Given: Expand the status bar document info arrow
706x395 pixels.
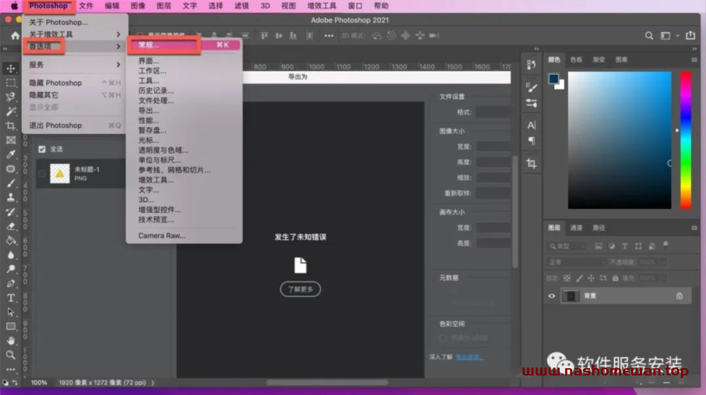Looking at the screenshot, I should (x=152, y=383).
